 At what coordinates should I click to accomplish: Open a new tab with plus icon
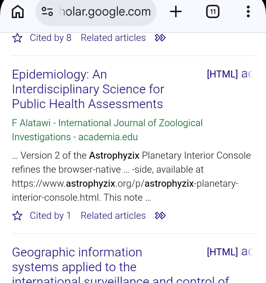click(175, 11)
